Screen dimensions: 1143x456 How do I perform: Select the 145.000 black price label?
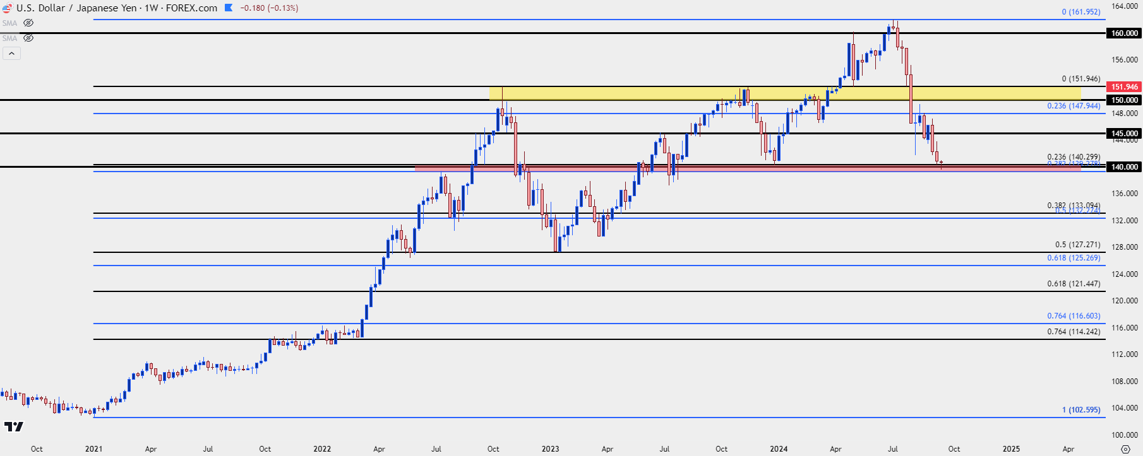tap(1124, 133)
